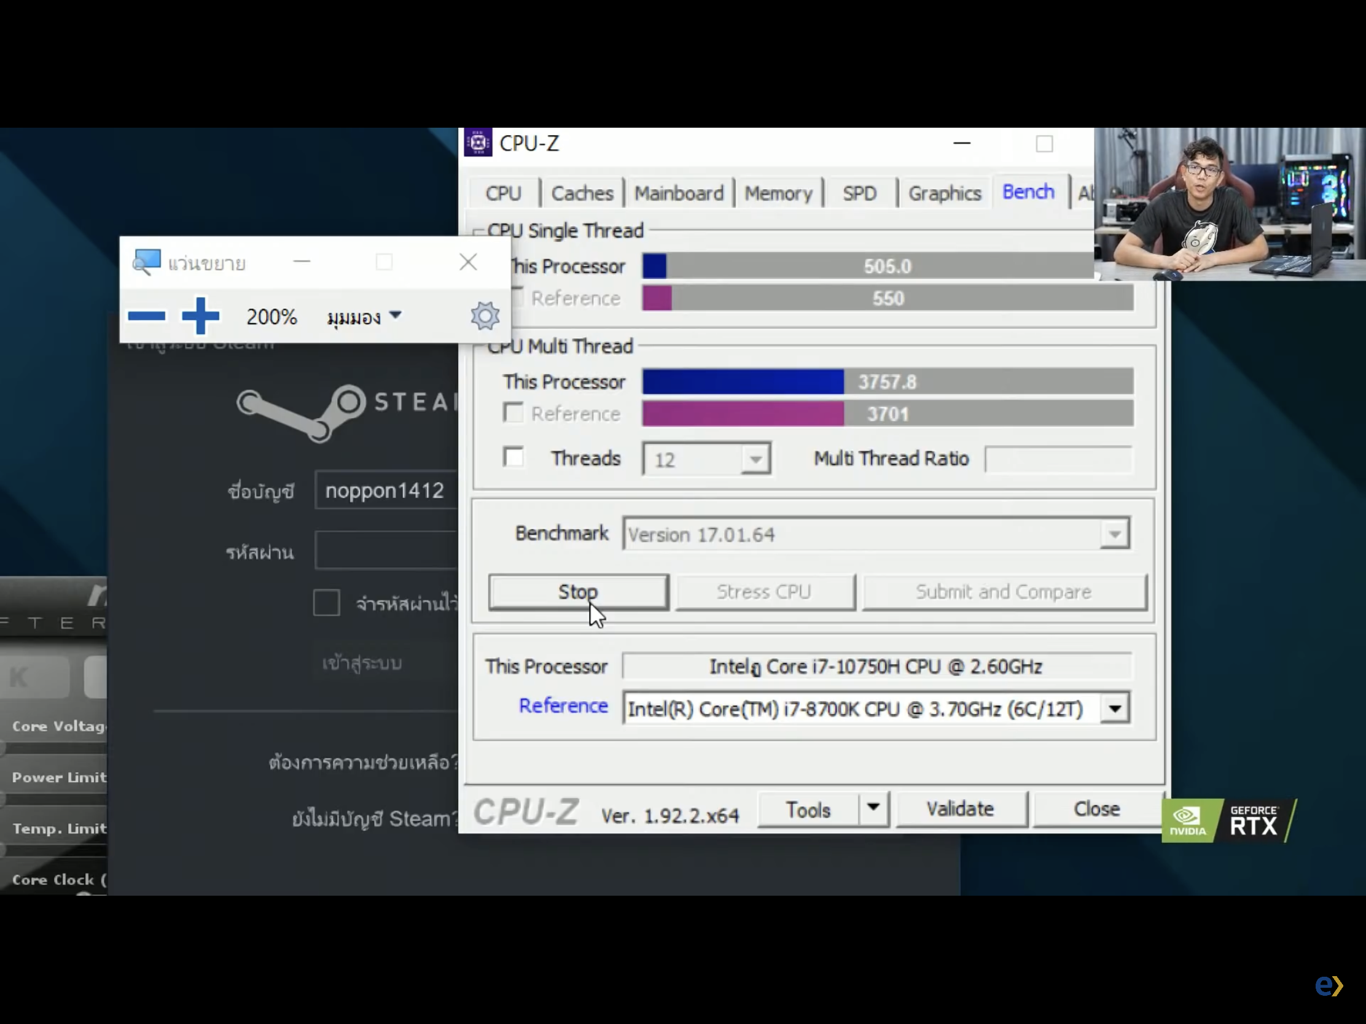Click the Magnifier 200% zoom level text
Image resolution: width=1366 pixels, height=1024 pixels.
pyautogui.click(x=271, y=317)
